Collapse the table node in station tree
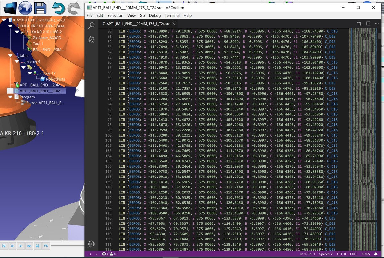384x258 pixels. [x=11, y=56]
